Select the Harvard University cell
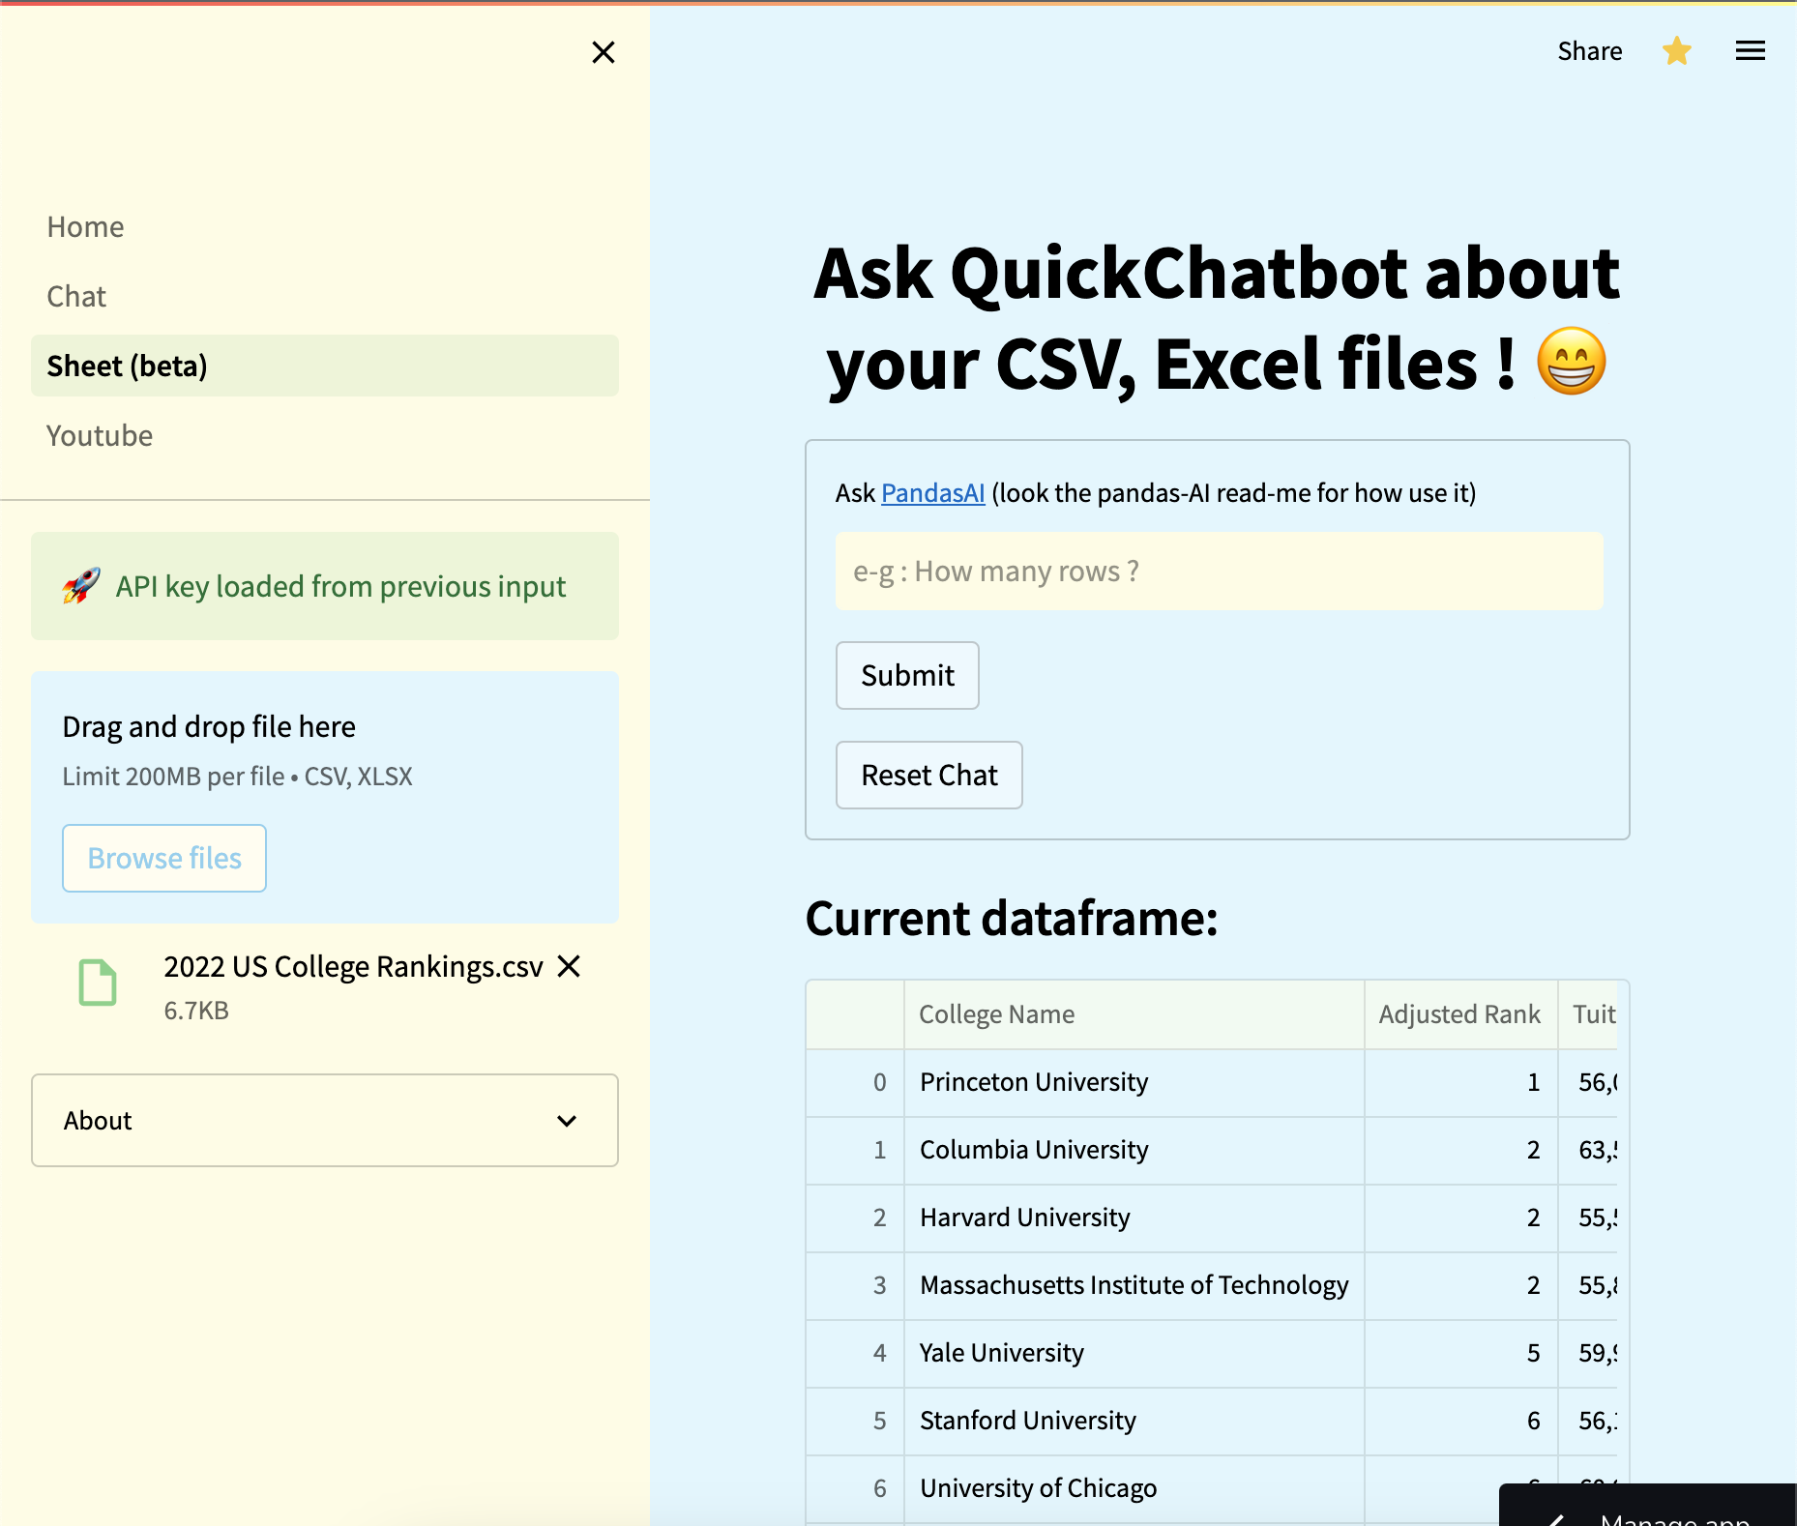This screenshot has height=1526, width=1797. [1134, 1218]
